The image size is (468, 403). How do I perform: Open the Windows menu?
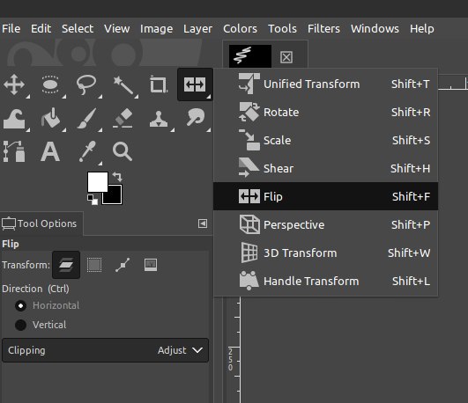tap(375, 29)
